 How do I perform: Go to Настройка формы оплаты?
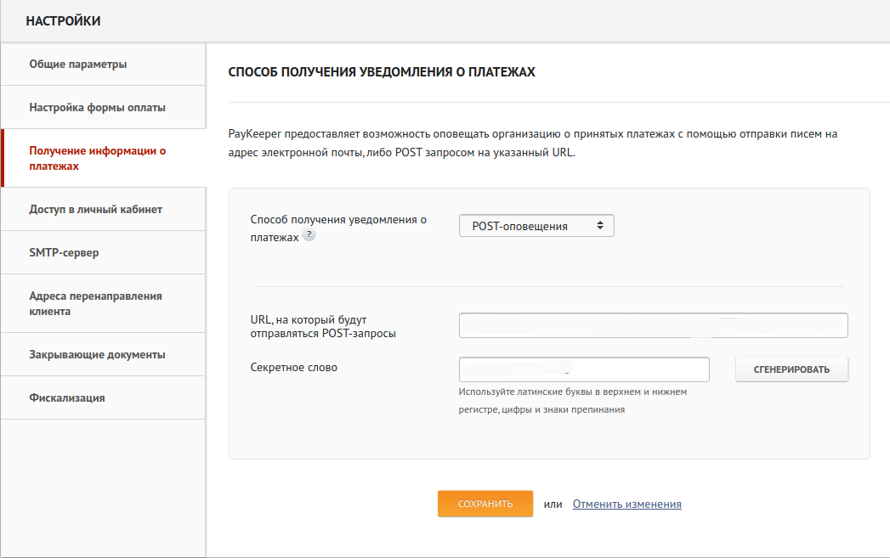(97, 108)
